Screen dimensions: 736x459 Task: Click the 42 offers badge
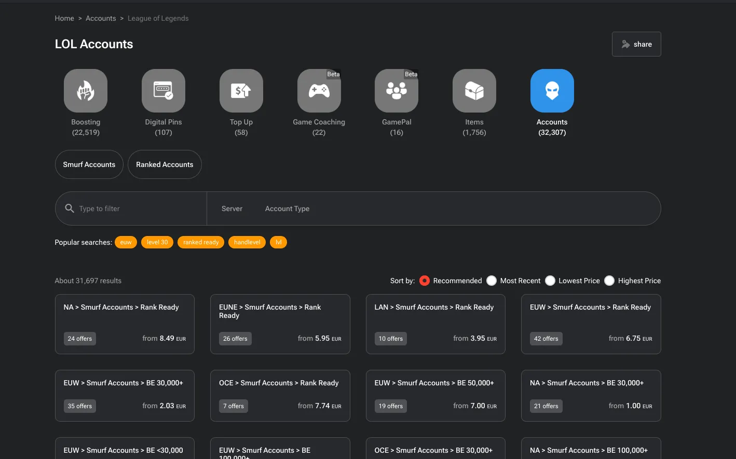(546, 339)
